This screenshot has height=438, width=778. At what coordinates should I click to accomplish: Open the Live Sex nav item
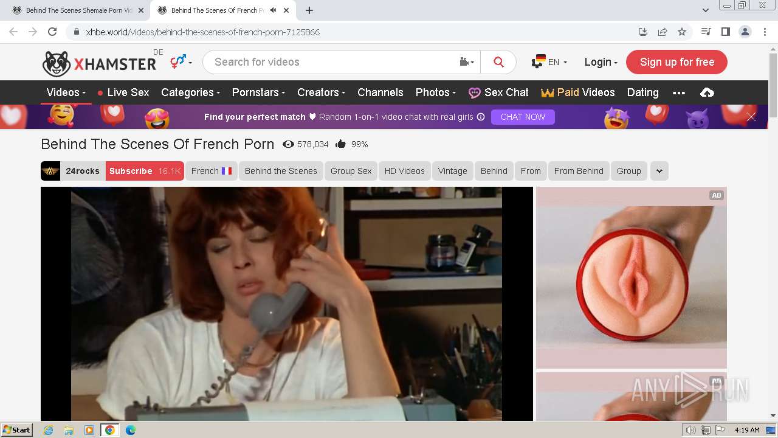coord(123,92)
